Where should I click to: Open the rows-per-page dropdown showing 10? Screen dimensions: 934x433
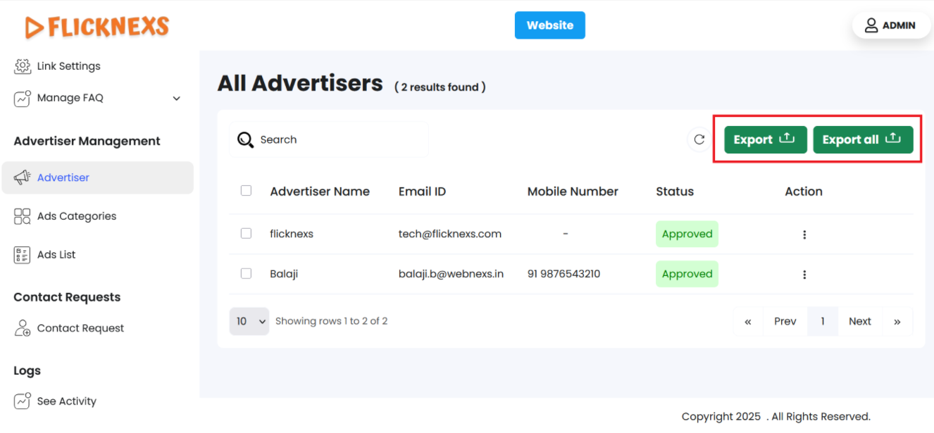[x=249, y=321]
